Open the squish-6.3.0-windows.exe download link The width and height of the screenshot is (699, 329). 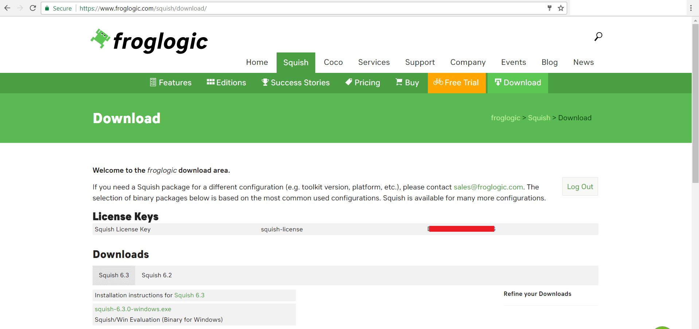coord(133,309)
